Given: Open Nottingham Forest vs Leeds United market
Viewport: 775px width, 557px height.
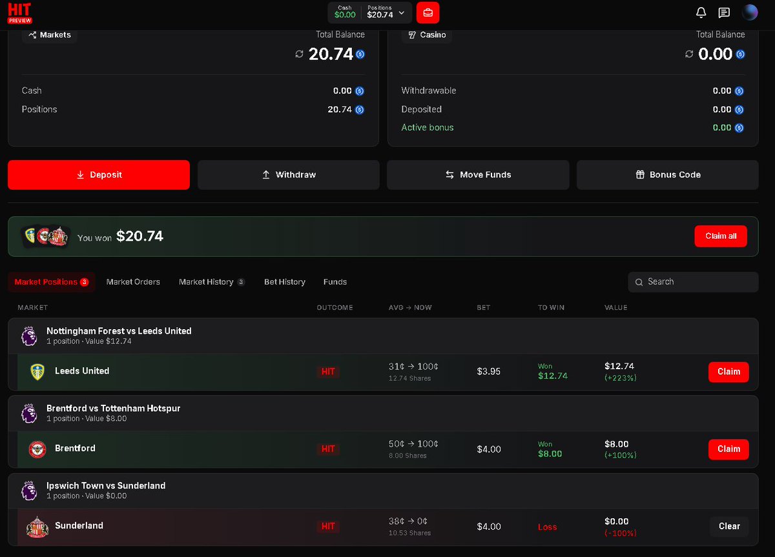Looking at the screenshot, I should tap(119, 331).
